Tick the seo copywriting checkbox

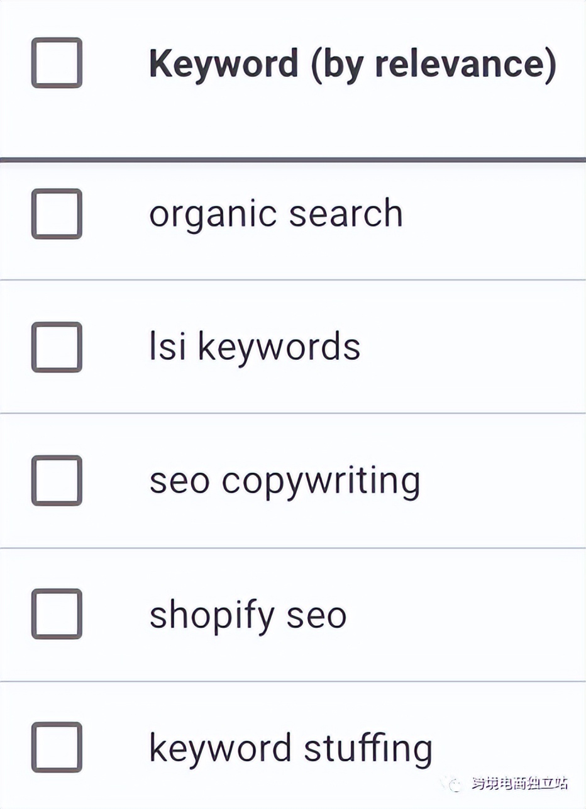pos(57,481)
